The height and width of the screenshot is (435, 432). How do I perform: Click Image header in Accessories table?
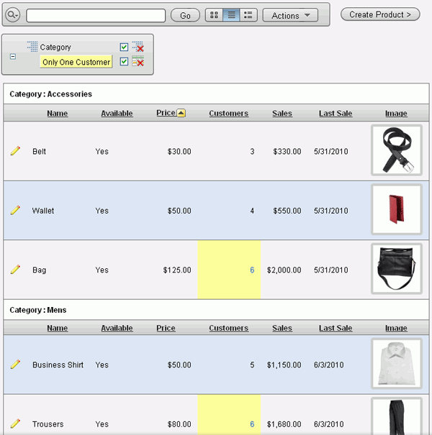click(396, 113)
